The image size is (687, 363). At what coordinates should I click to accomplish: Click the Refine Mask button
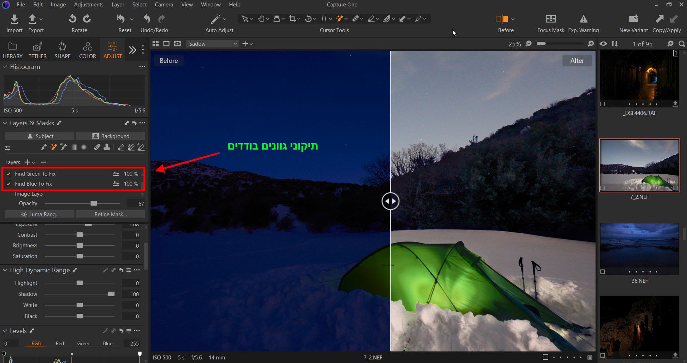tap(111, 214)
